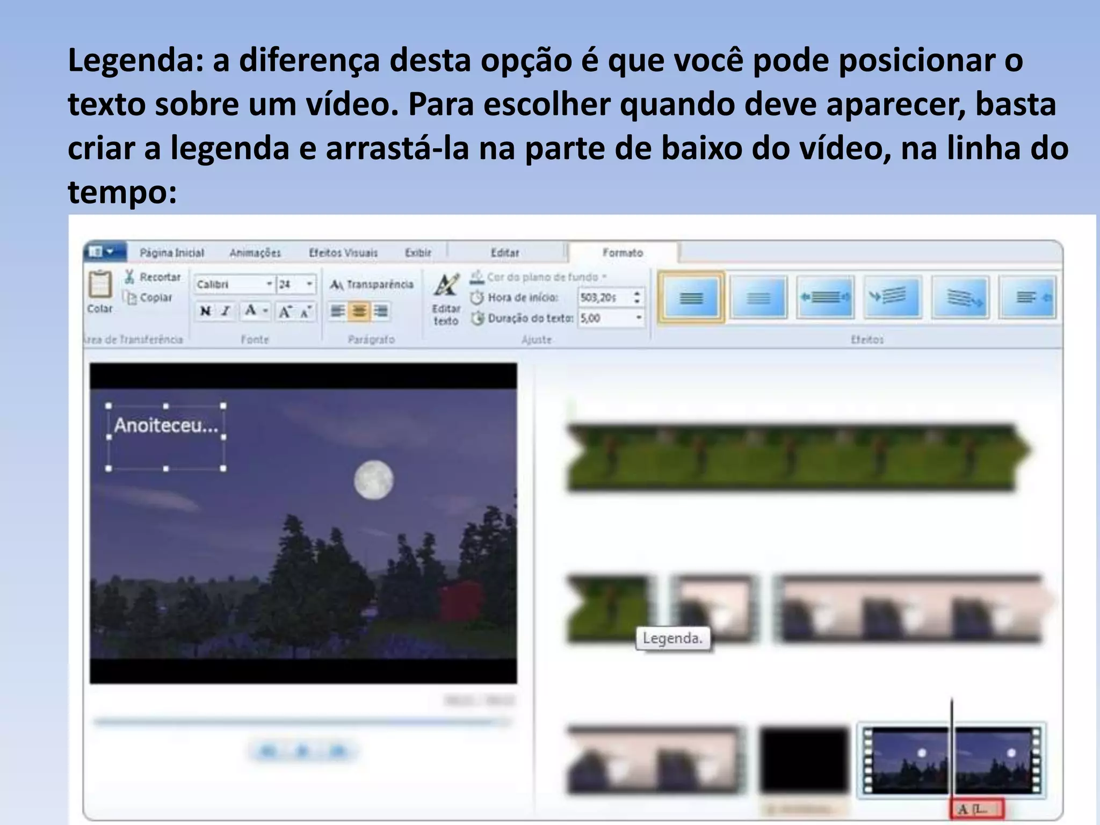The width and height of the screenshot is (1100, 825).
Task: Toggle bold (N) formatting
Action: click(x=205, y=311)
